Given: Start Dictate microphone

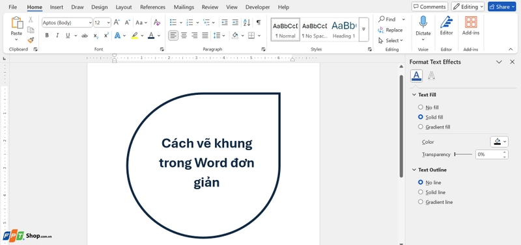Looking at the screenshot, I should (x=423, y=22).
